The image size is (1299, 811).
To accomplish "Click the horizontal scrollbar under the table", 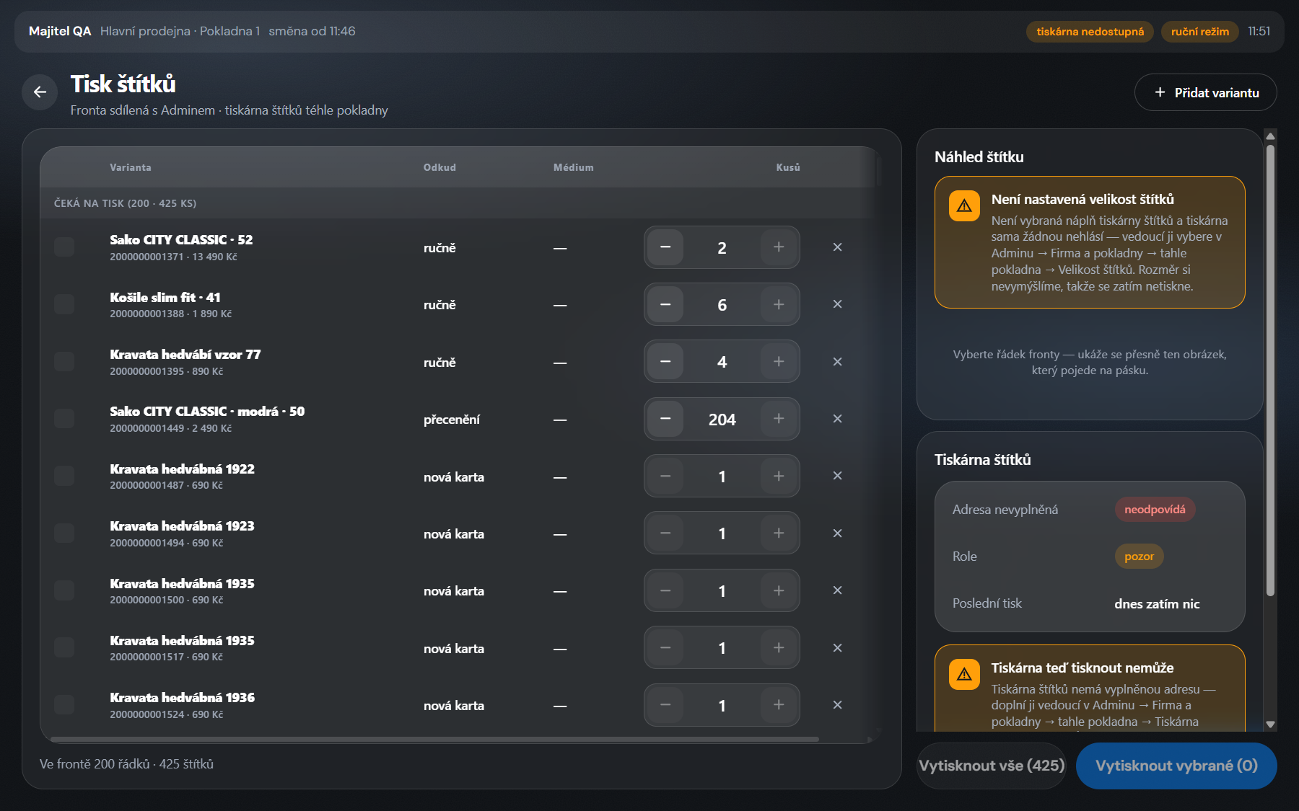I will pos(434,739).
